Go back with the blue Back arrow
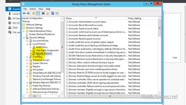186x105 pixels. click(x=24, y=13)
